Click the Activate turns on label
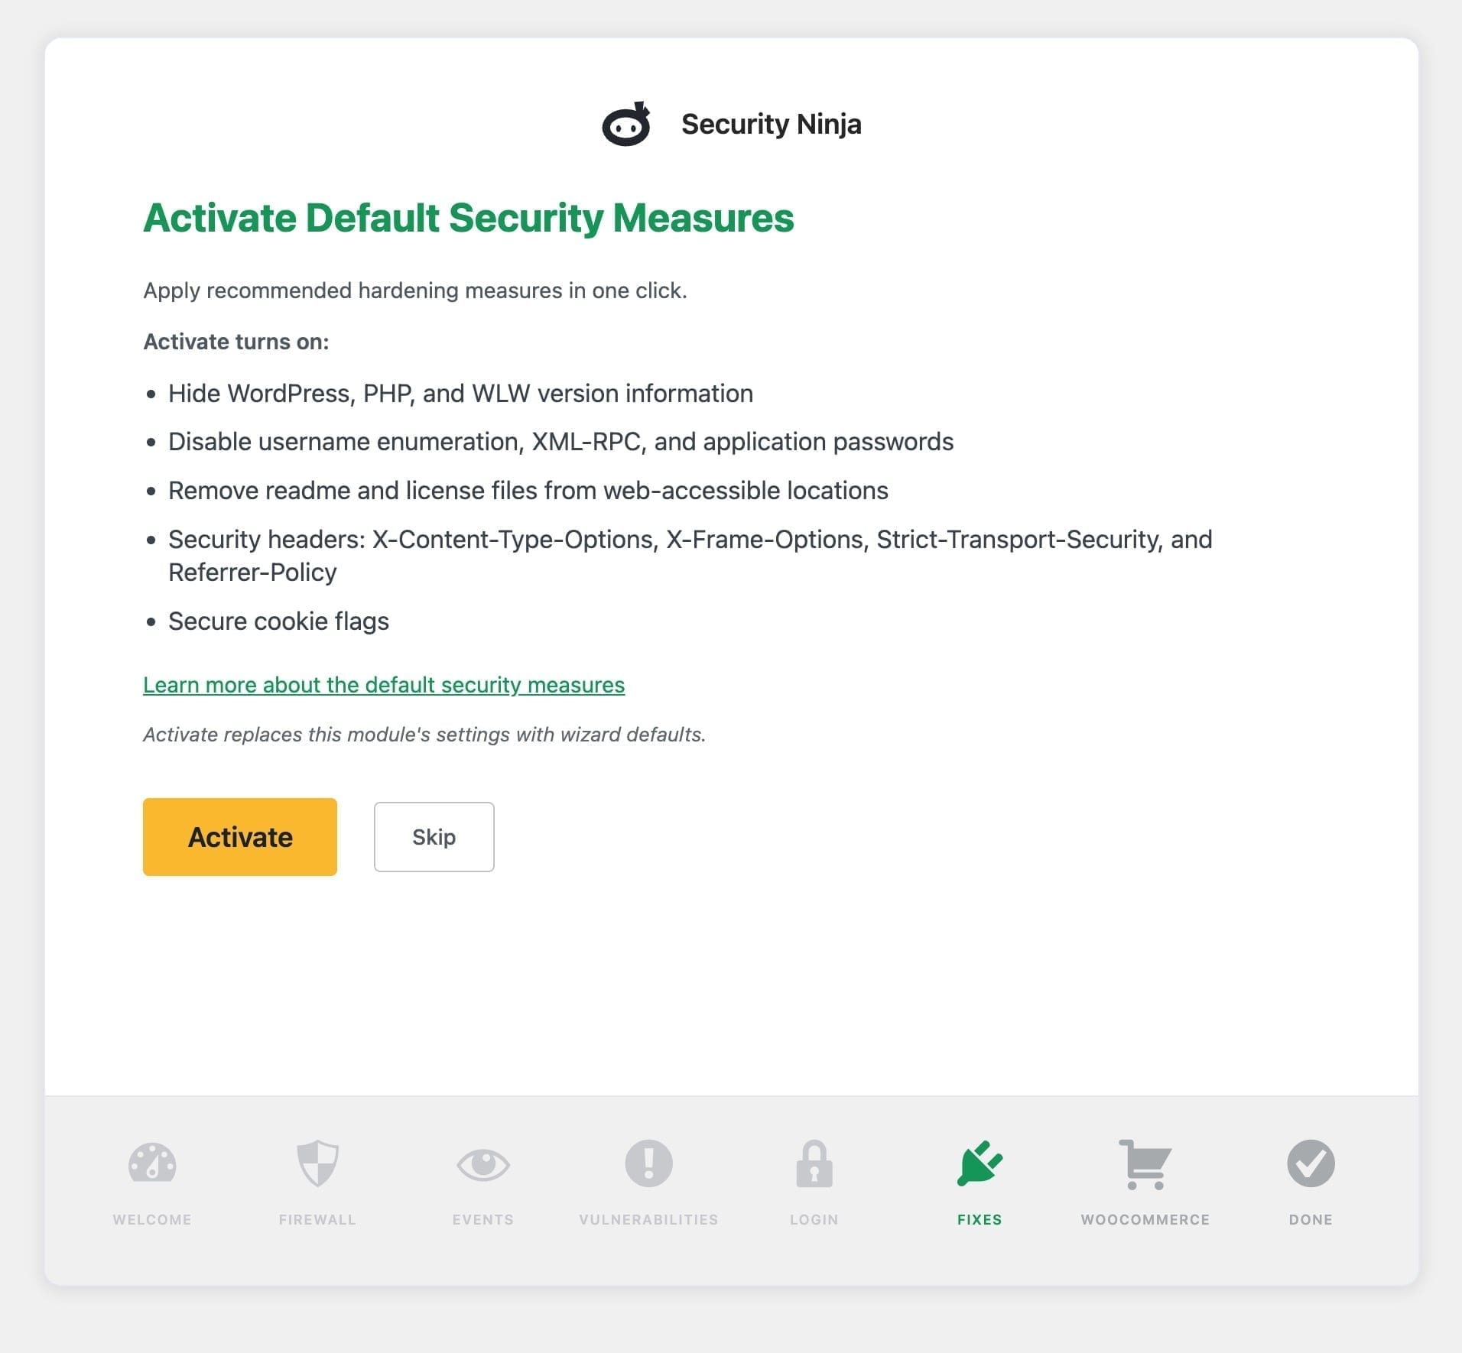Viewport: 1462px width, 1353px height. (x=236, y=342)
